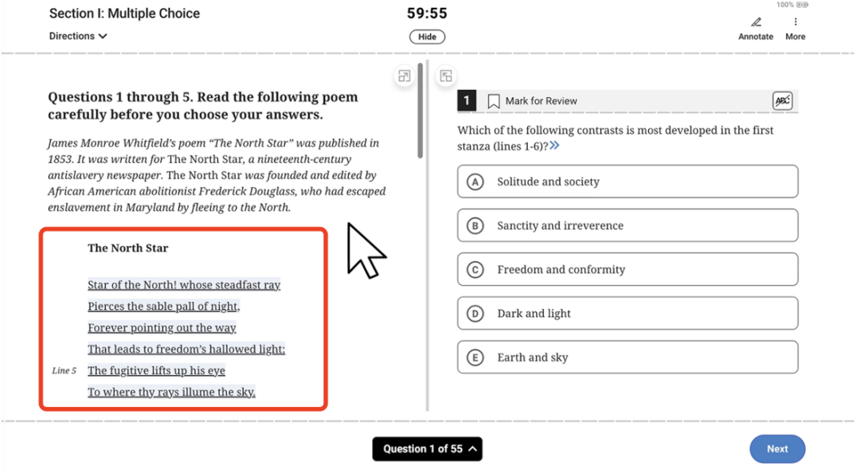
Task: Open the Annotate pencil tool
Action: click(x=756, y=29)
